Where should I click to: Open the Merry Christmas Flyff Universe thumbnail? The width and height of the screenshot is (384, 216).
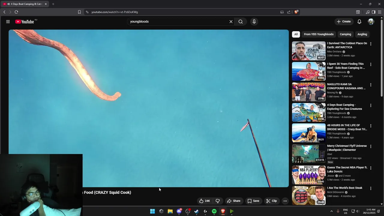click(x=309, y=153)
